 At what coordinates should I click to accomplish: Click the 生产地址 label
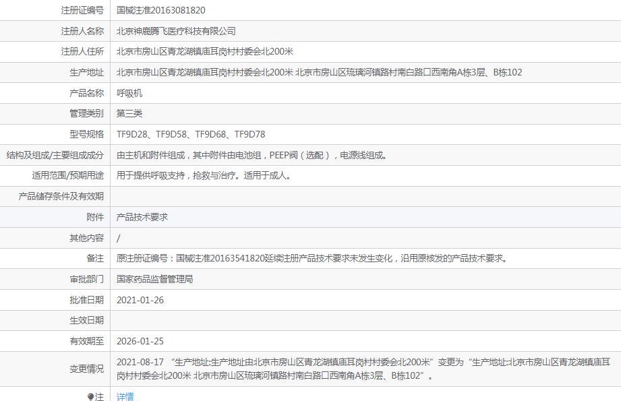coord(87,72)
